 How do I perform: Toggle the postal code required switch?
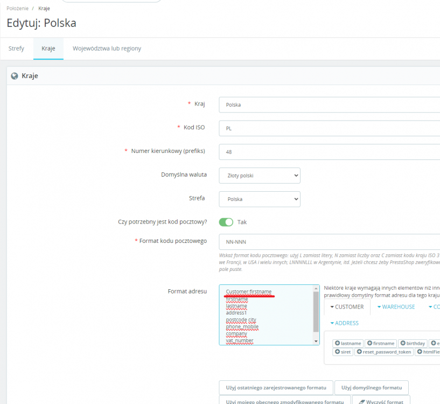[226, 222]
